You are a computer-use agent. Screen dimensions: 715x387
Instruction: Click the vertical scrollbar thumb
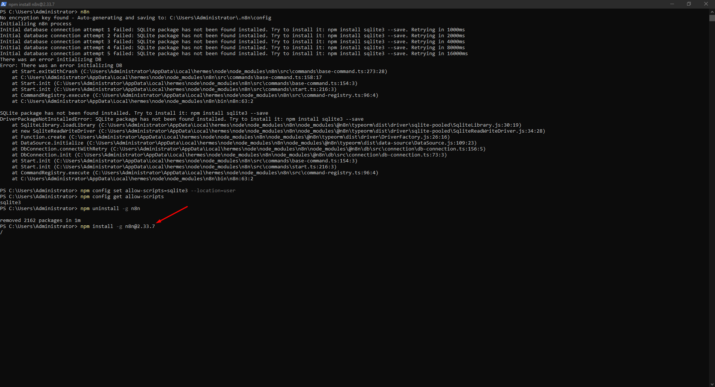click(x=712, y=18)
